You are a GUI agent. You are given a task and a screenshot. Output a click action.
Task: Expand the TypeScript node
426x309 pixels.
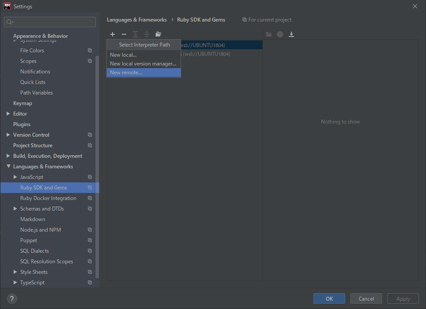tap(15, 282)
